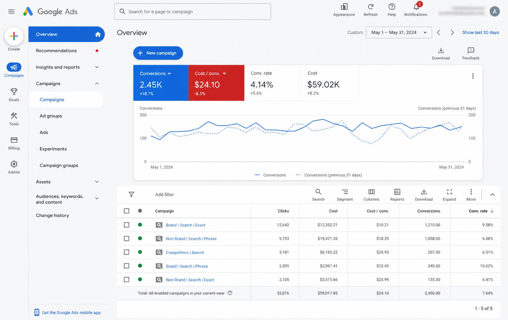Go to next date range arrow
The width and height of the screenshot is (508, 320).
pyautogui.click(x=452, y=32)
